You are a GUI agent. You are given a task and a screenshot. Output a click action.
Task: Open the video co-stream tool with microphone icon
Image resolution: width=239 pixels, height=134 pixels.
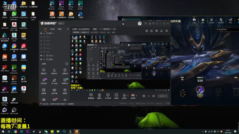[x=44, y=81]
